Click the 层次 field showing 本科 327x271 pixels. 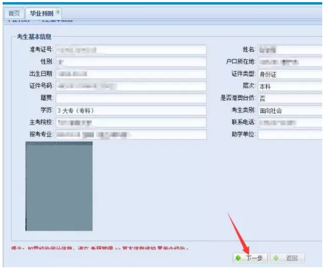point(290,86)
